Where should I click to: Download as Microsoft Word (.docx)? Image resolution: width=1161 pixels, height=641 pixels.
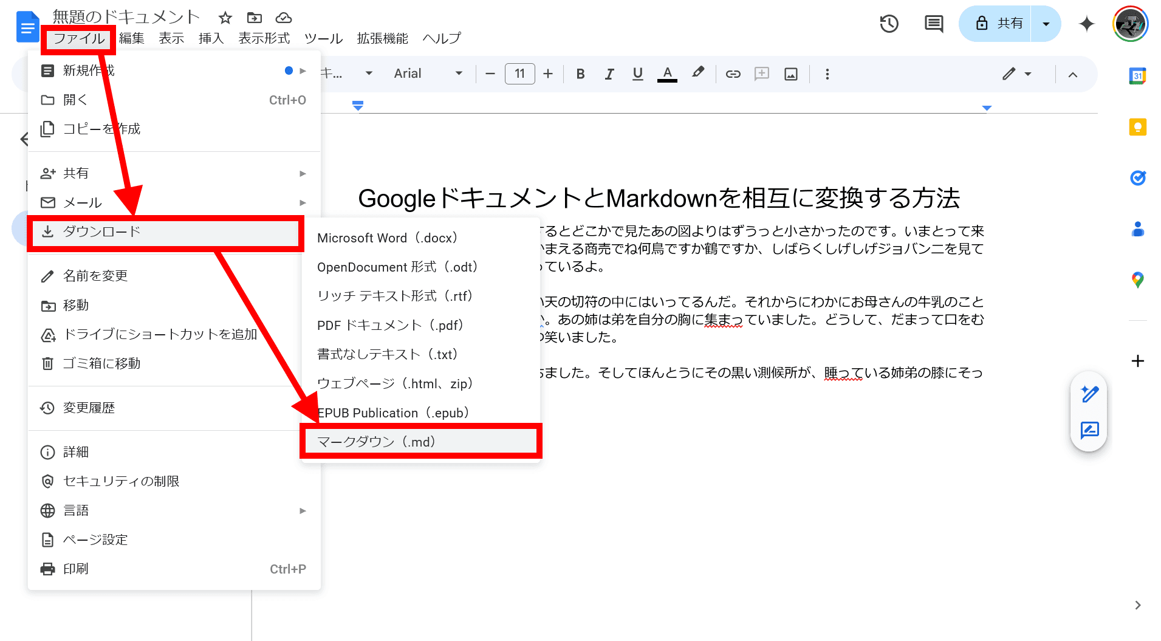tap(421, 238)
